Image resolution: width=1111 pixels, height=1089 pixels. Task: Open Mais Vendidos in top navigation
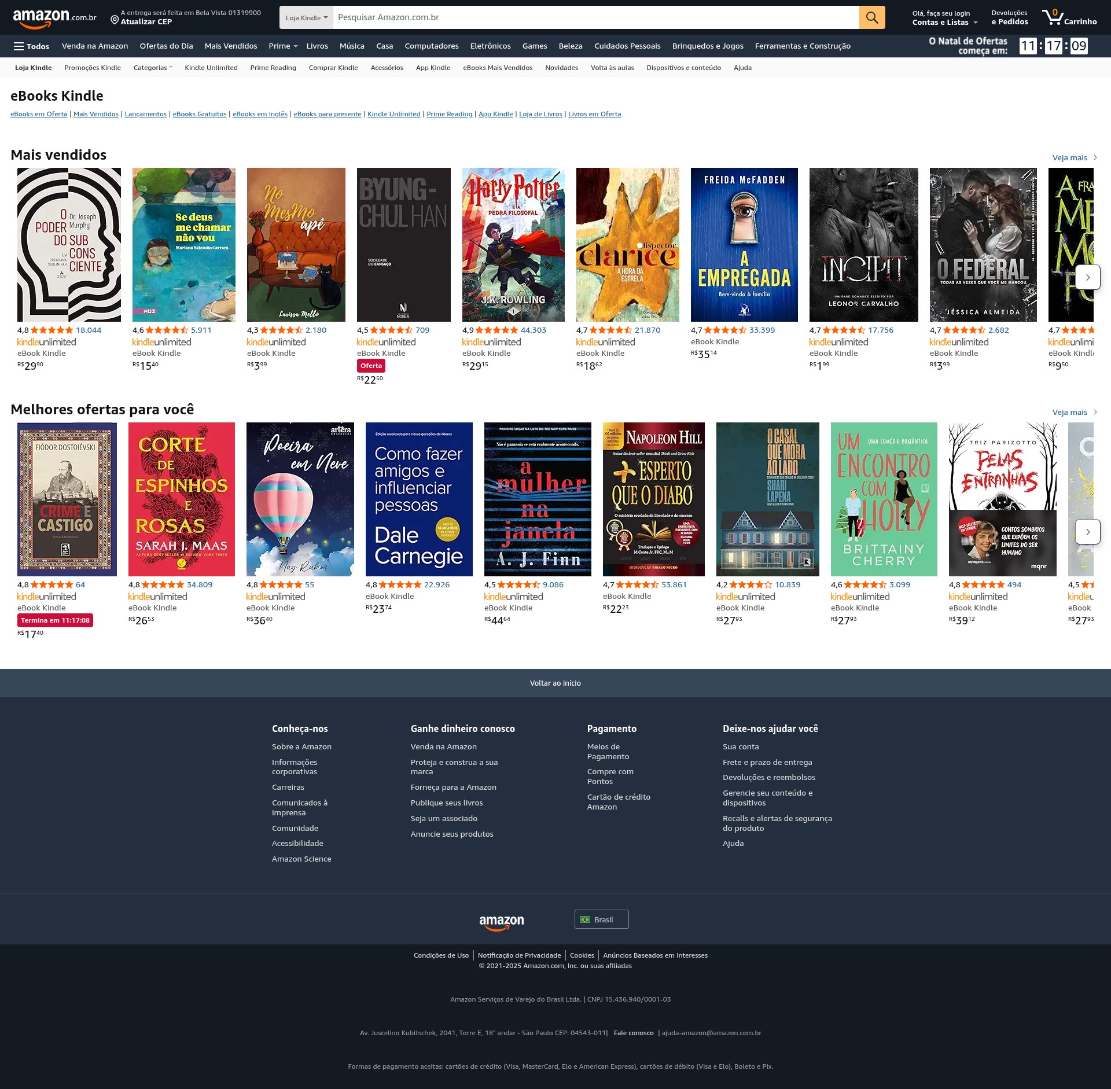coord(230,46)
